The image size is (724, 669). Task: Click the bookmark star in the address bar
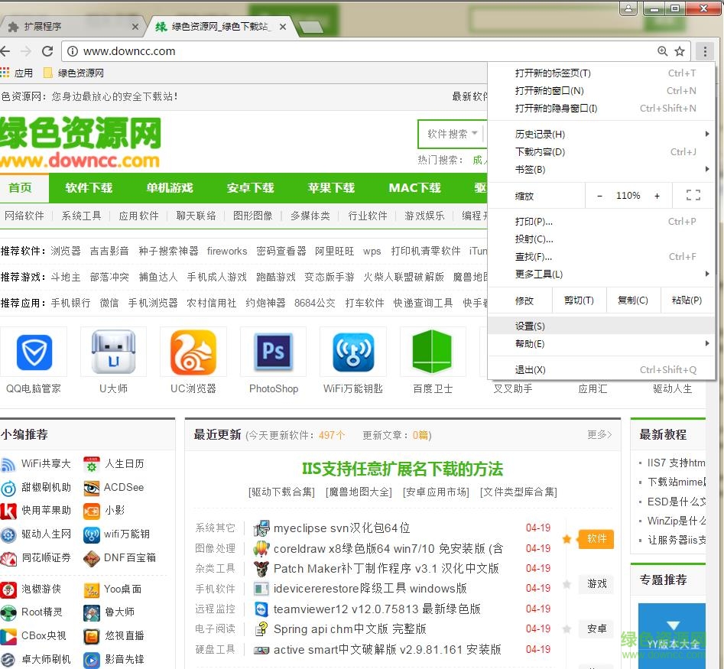[x=680, y=51]
